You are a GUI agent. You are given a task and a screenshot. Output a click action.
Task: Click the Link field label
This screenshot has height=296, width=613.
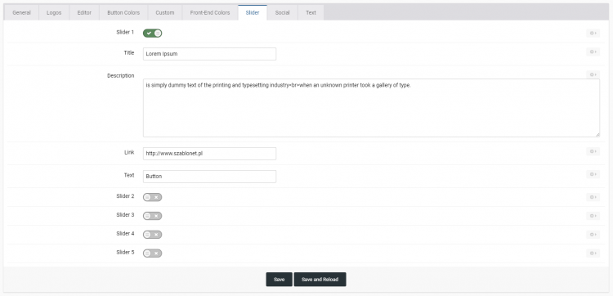tap(129, 152)
